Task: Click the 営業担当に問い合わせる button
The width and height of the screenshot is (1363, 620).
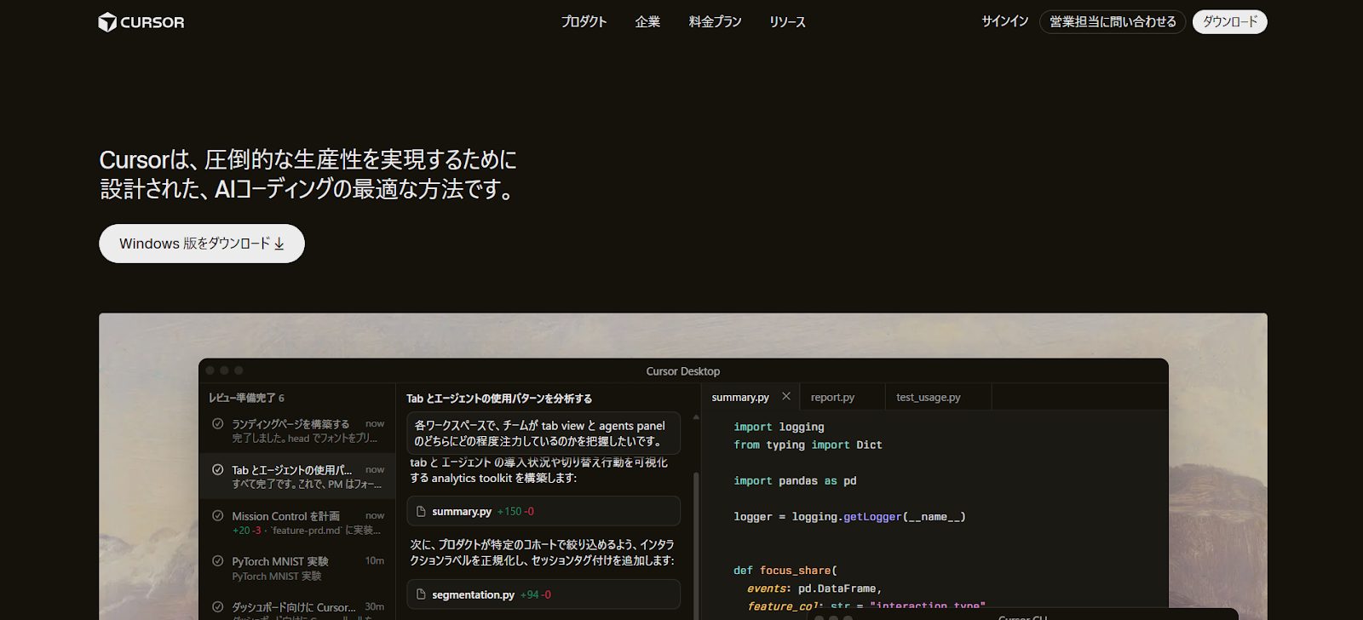Action: coord(1112,22)
